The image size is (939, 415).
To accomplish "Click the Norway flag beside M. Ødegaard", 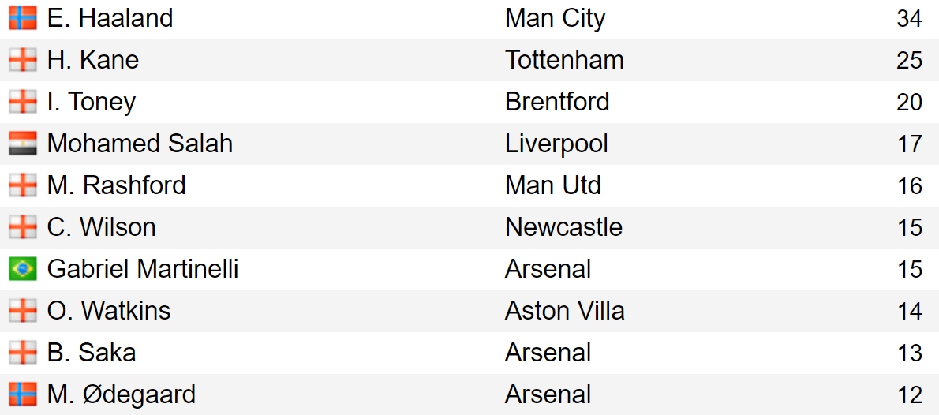I will pos(23,394).
